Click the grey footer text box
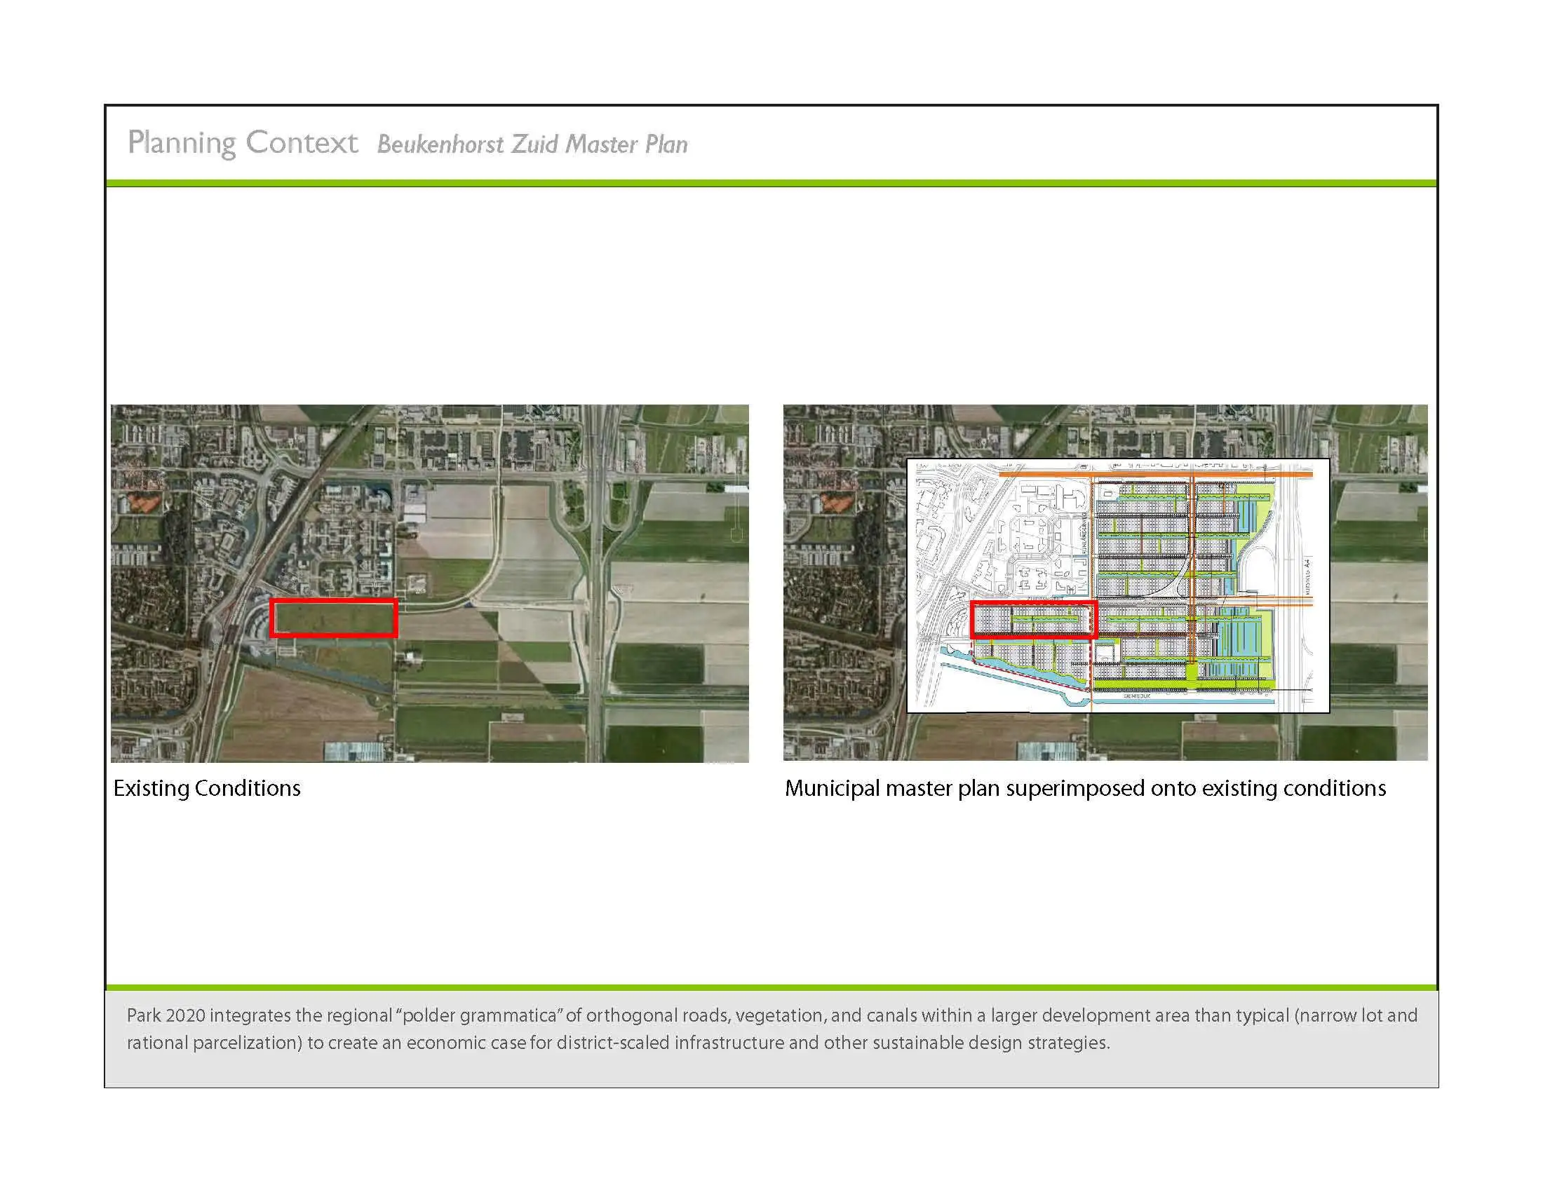 (x=771, y=1038)
